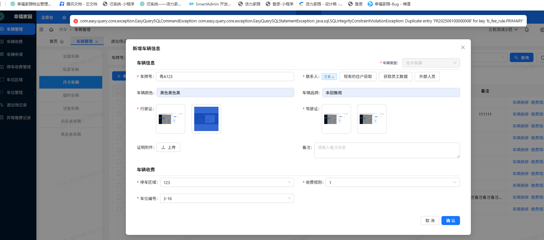This screenshot has width=544, height=240.
Task: Open the 收费规则 dropdown showing 1
Action: 393,182
